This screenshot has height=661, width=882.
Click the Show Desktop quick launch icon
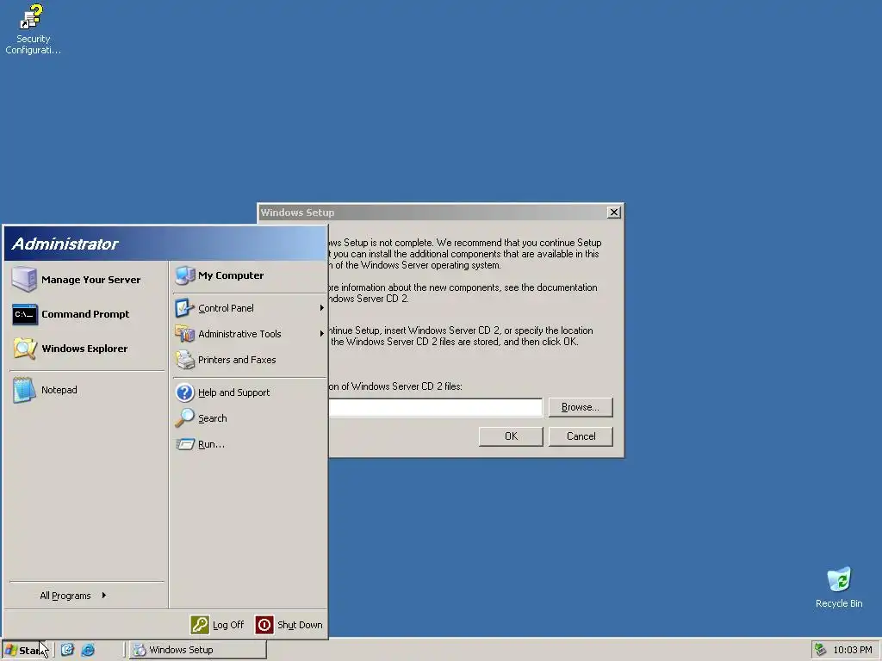67,650
